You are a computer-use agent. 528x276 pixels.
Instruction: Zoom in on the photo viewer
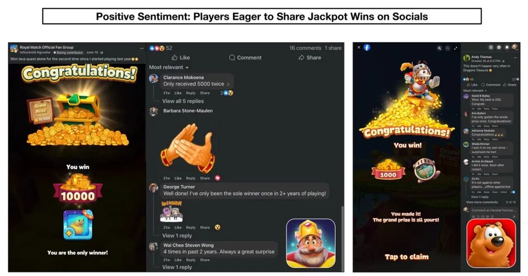click(440, 48)
